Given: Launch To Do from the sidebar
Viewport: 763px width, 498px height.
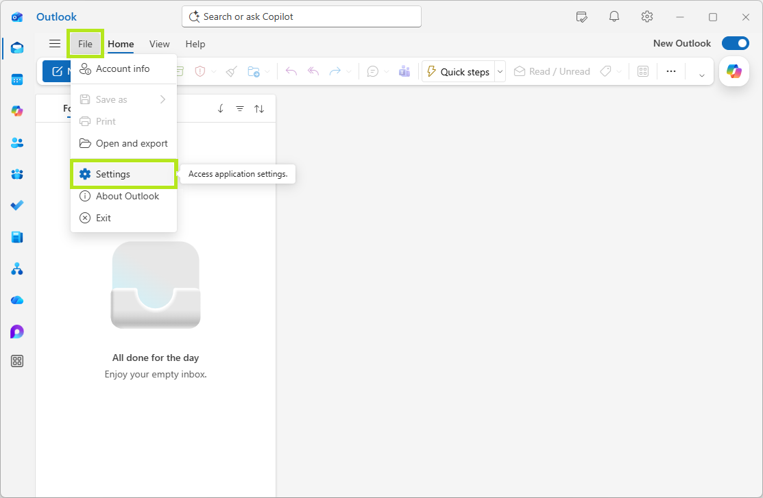Looking at the screenshot, I should (16, 205).
